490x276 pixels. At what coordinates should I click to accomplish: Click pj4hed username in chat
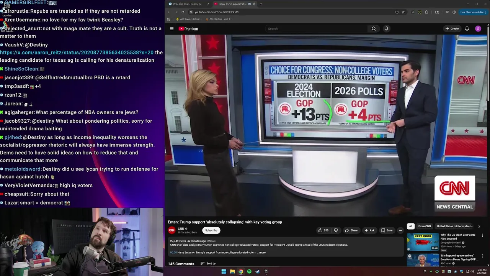pos(13,137)
